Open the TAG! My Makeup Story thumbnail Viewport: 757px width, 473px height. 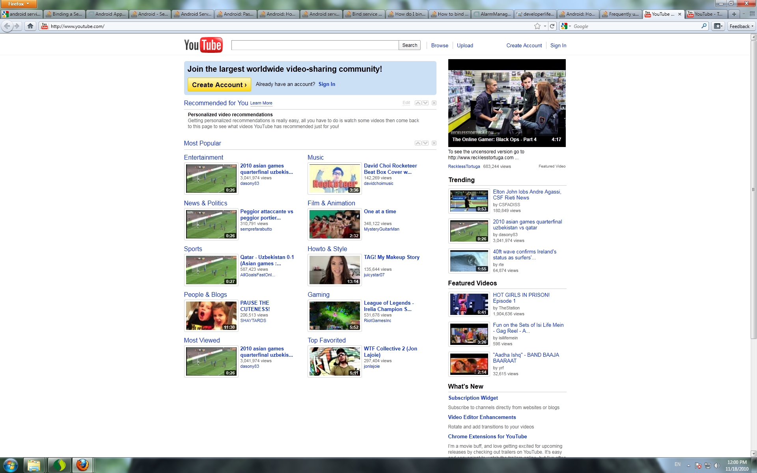pos(334,270)
